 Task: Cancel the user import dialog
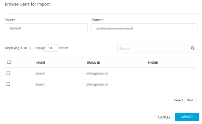[164, 117]
